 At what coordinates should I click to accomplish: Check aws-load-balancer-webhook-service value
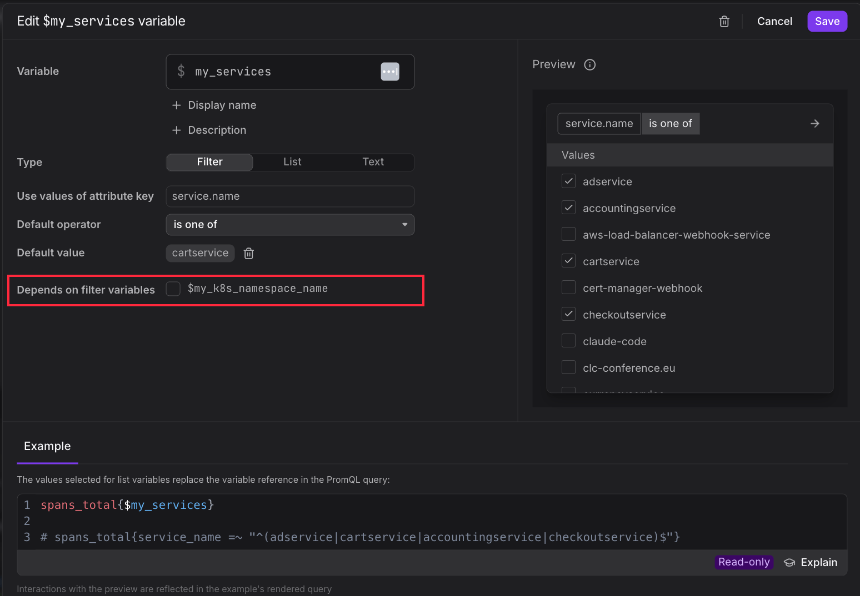pyautogui.click(x=568, y=235)
